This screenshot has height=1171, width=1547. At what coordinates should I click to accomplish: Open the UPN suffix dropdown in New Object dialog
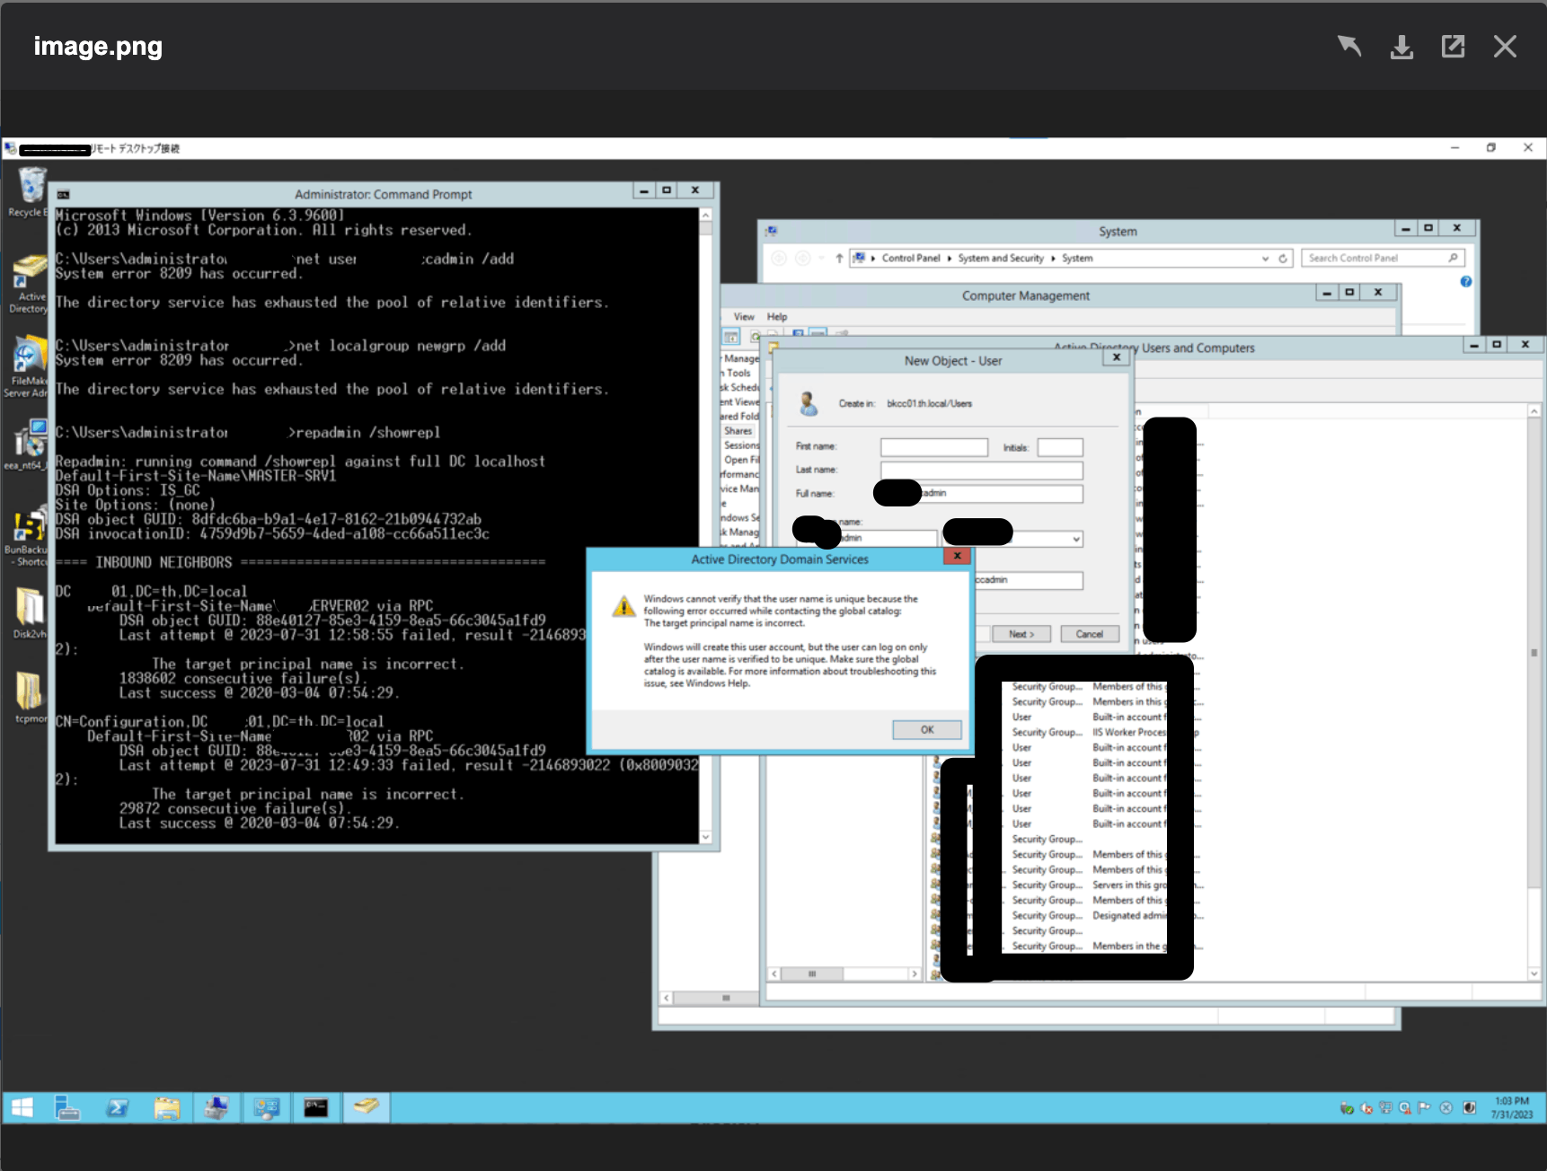[x=1075, y=540]
